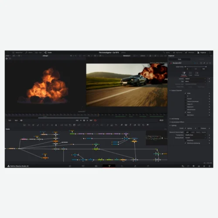Switch to the Modifiers tab in Inspector
The height and width of the screenshot is (218, 218).
click(x=201, y=59)
